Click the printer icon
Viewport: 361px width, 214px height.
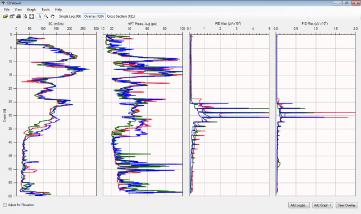[18, 16]
